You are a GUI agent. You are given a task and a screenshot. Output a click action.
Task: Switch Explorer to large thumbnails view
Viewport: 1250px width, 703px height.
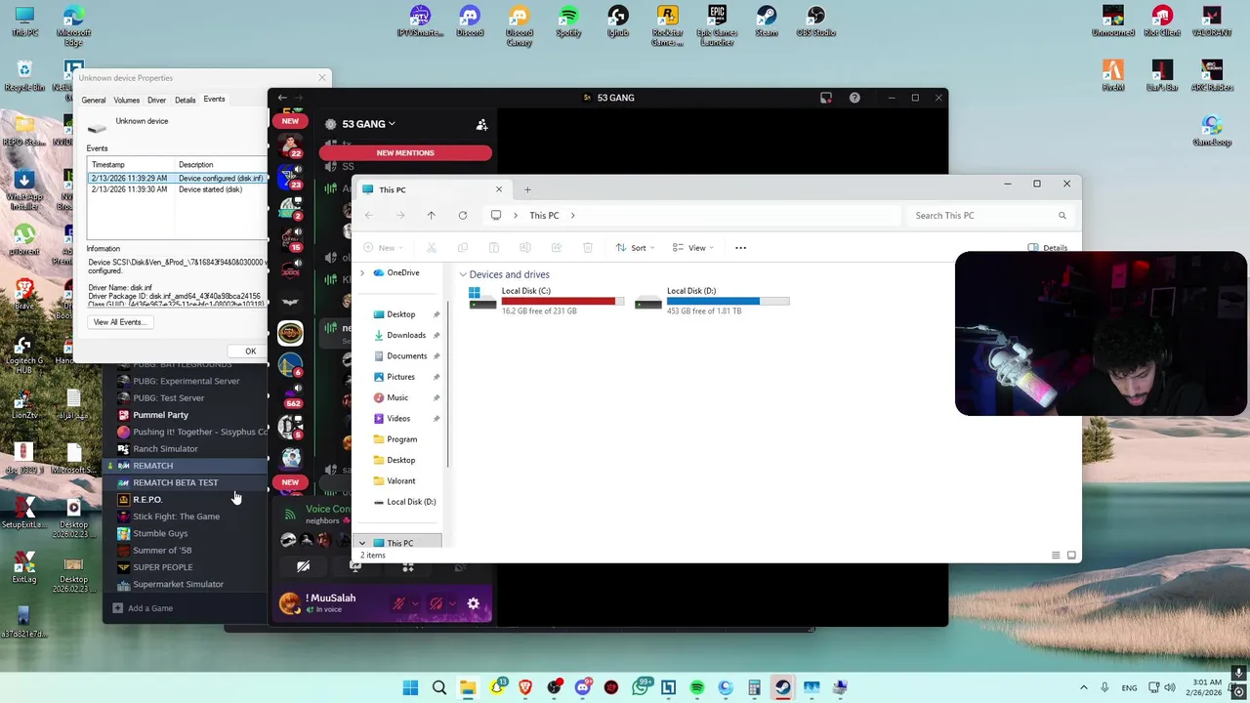coord(1071,556)
